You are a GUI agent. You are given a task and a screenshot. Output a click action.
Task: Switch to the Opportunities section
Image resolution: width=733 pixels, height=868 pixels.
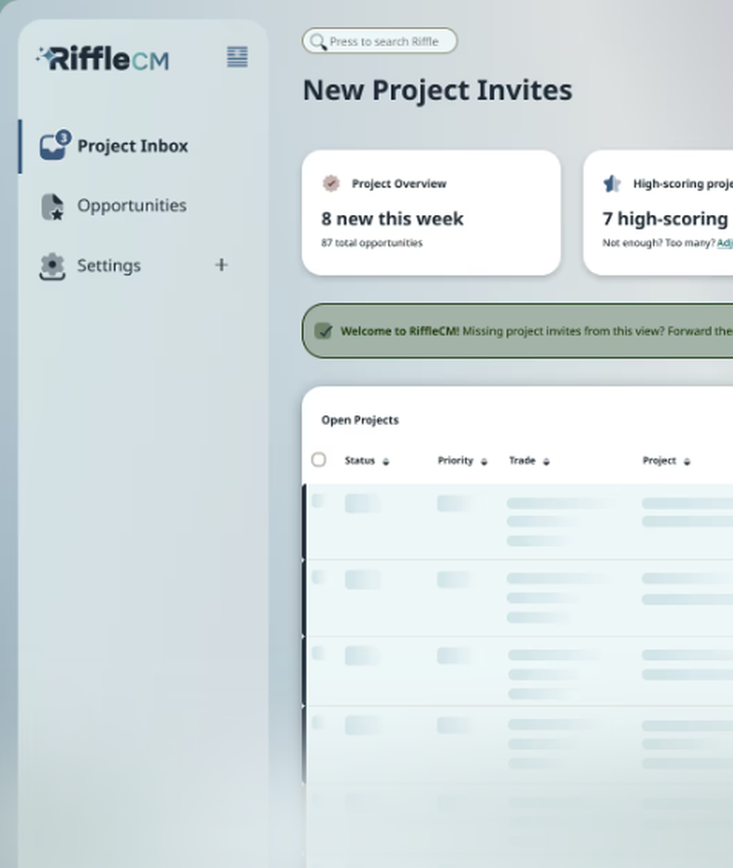click(131, 205)
